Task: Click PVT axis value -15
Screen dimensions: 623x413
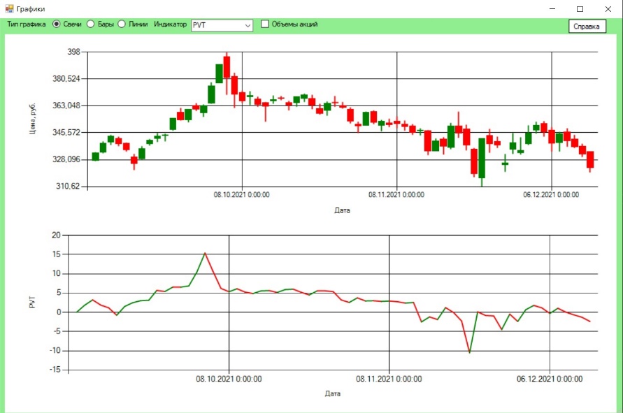Action: (x=55, y=370)
